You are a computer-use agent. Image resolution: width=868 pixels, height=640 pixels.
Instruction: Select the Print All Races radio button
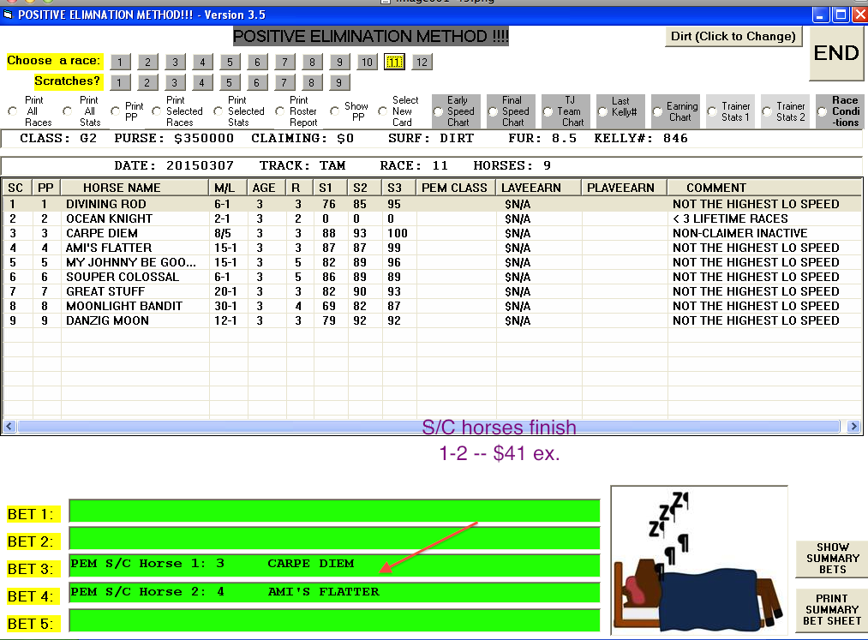pyautogui.click(x=13, y=111)
